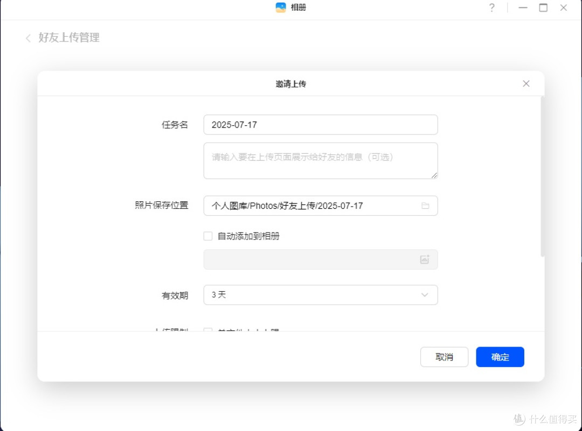Click the 取消 button
582x431 pixels.
(x=444, y=357)
